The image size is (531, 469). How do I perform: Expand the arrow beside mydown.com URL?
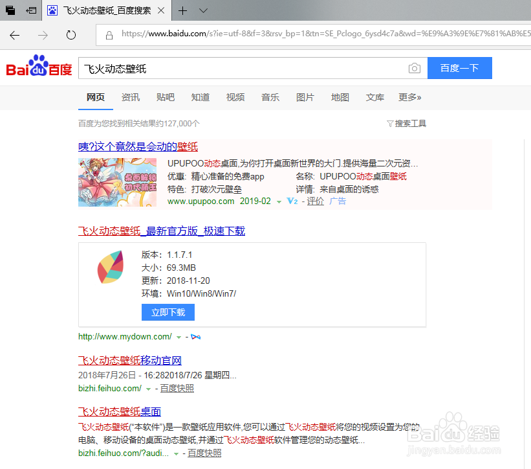pos(179,337)
